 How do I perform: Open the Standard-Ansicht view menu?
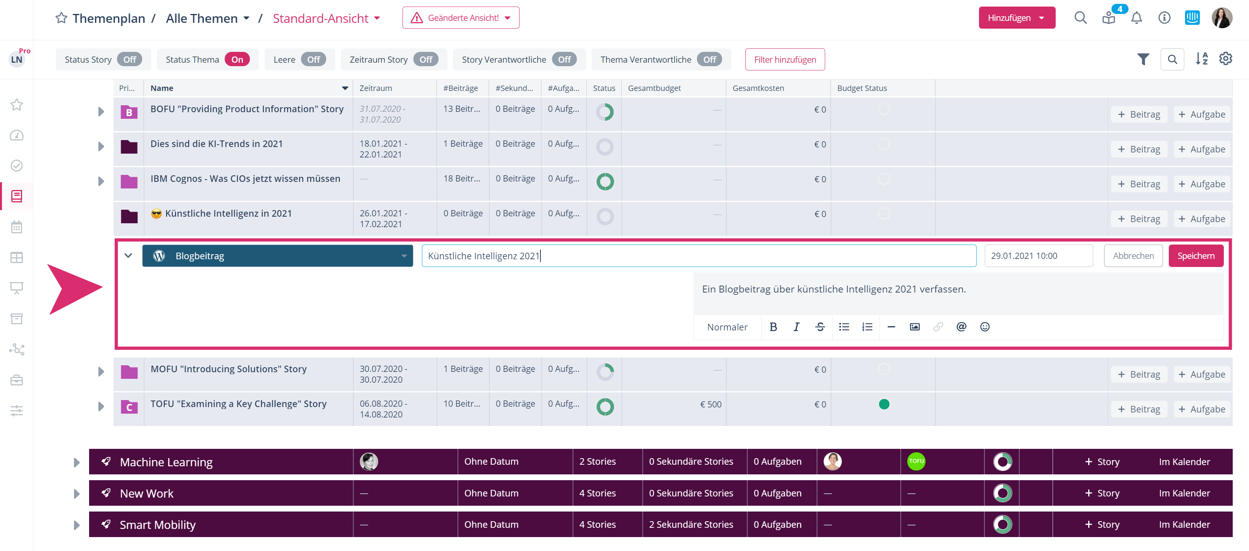(326, 19)
